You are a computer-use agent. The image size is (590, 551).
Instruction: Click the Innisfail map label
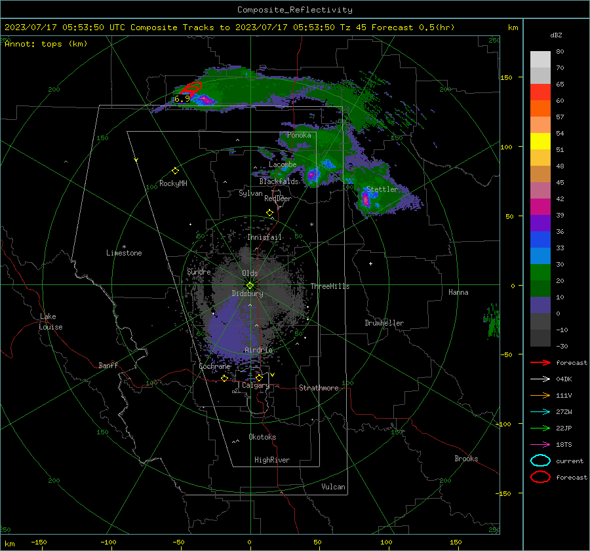(265, 237)
